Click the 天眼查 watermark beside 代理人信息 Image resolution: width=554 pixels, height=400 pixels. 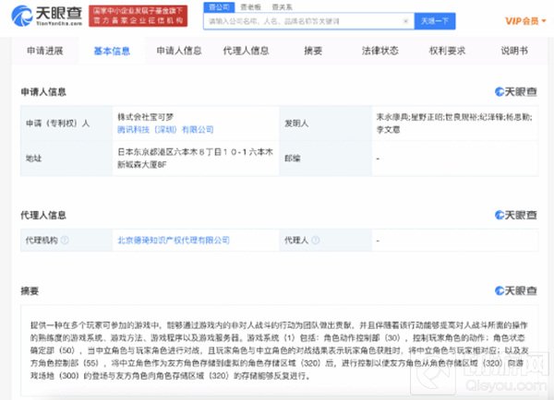(518, 215)
